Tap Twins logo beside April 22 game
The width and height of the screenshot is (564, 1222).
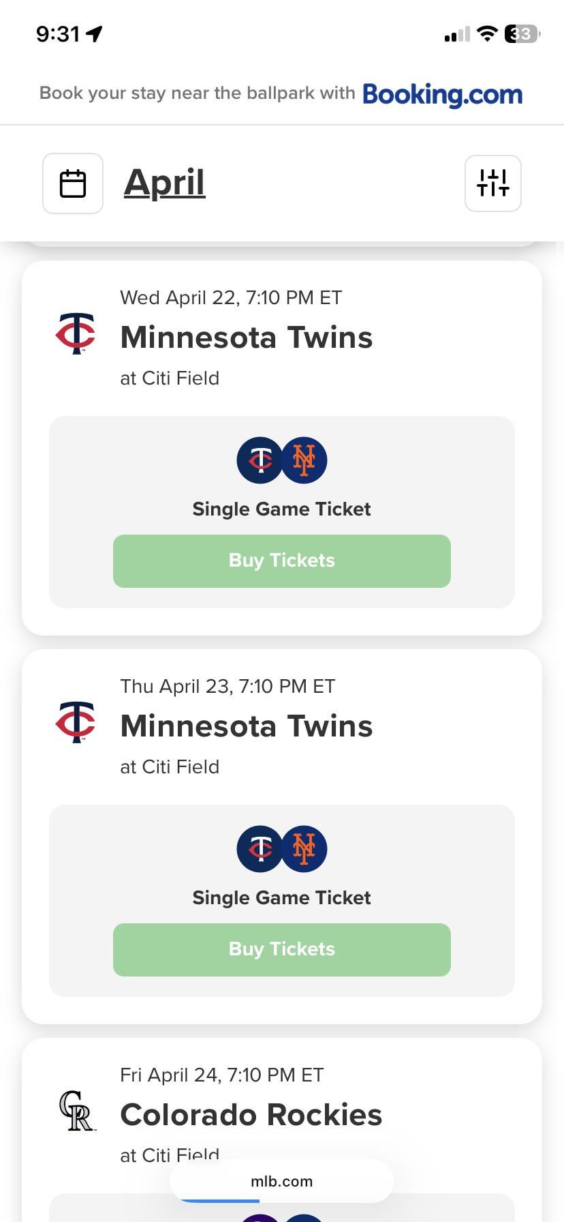[76, 333]
